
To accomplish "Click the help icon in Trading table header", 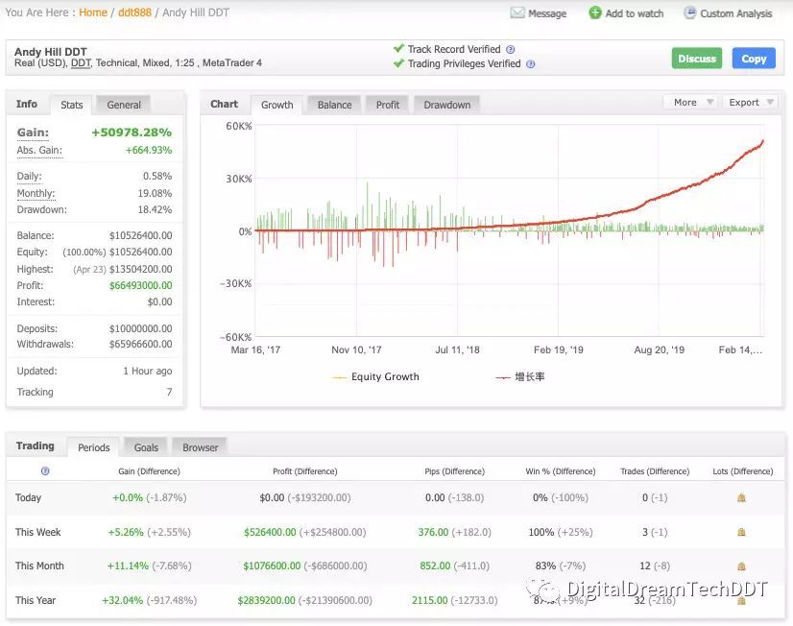I will coord(45,471).
